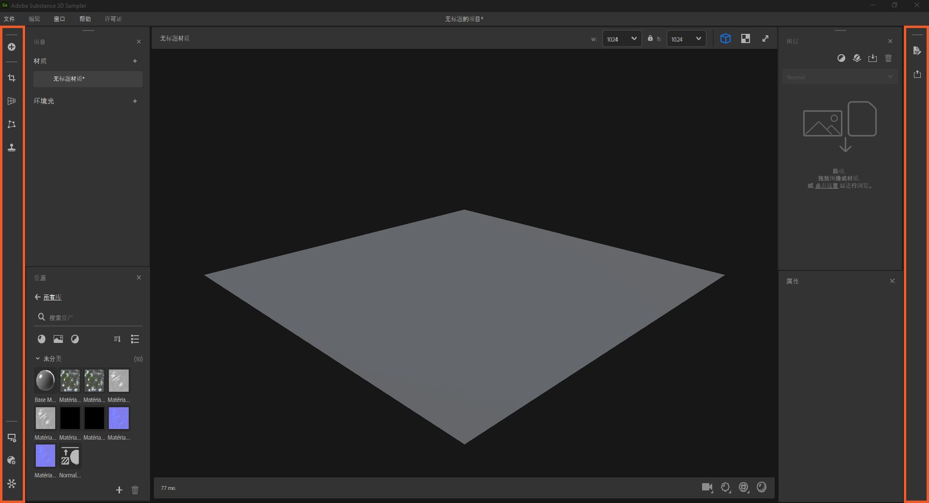Open the sphere-gear settings icon in left sidebar
The image size is (929, 503).
coord(12,460)
